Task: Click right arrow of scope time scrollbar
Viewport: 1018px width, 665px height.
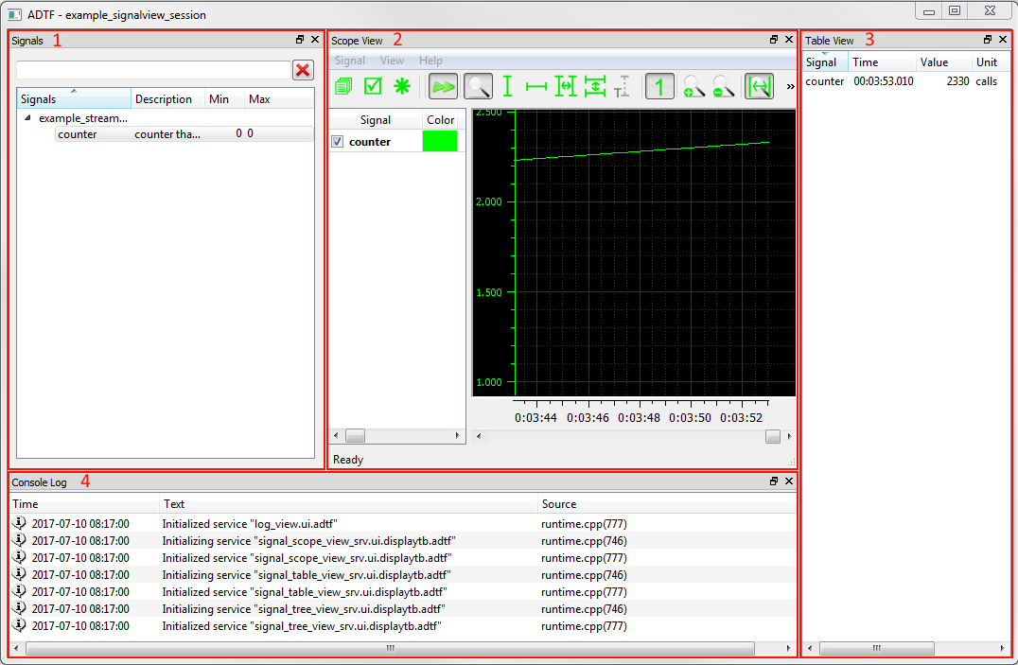Action: pyautogui.click(x=789, y=436)
